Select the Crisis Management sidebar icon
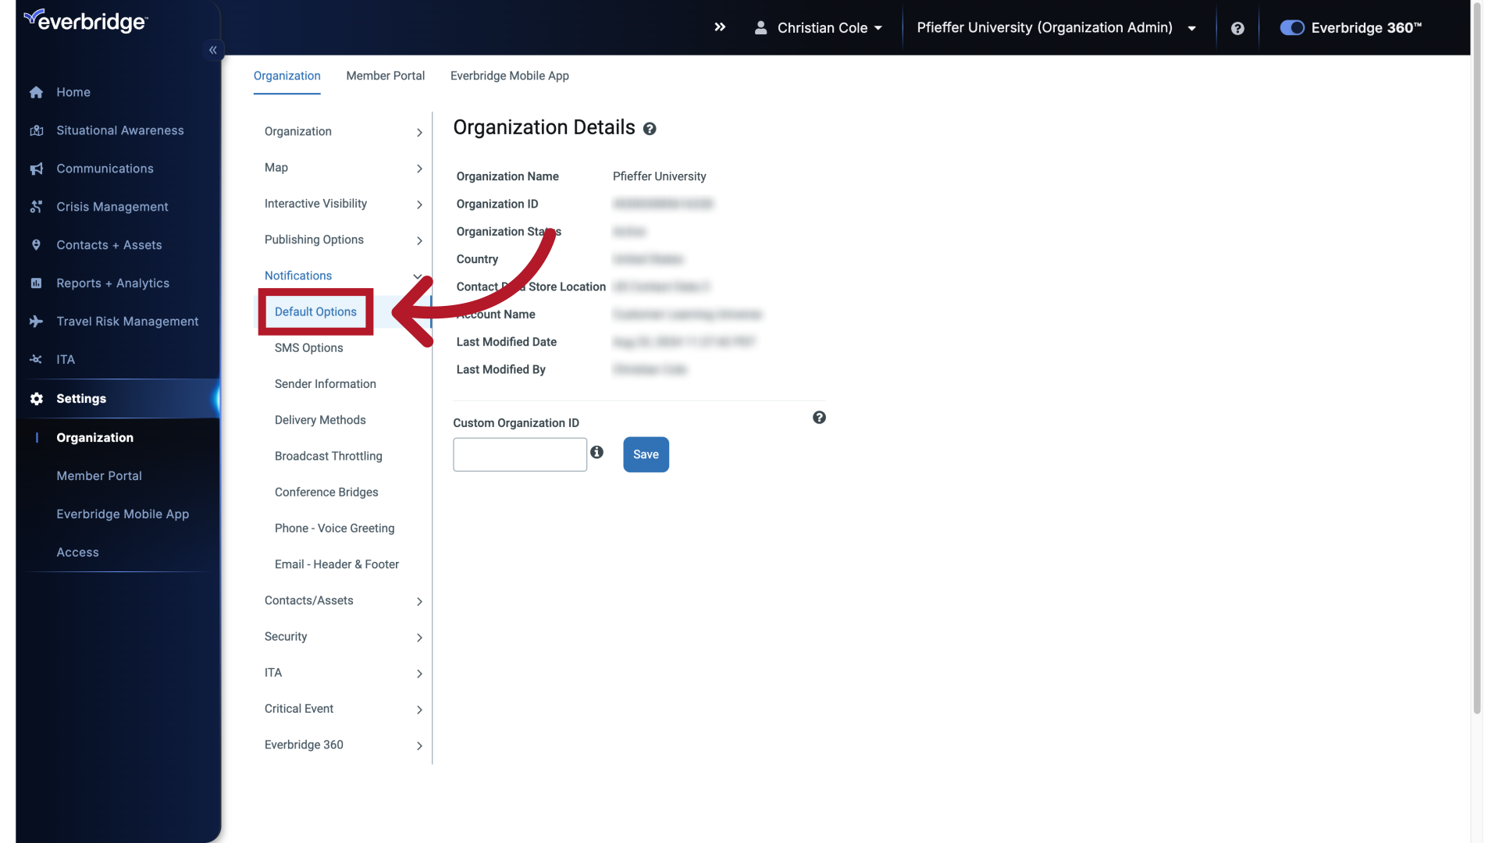The width and height of the screenshot is (1499, 843). pos(37,207)
